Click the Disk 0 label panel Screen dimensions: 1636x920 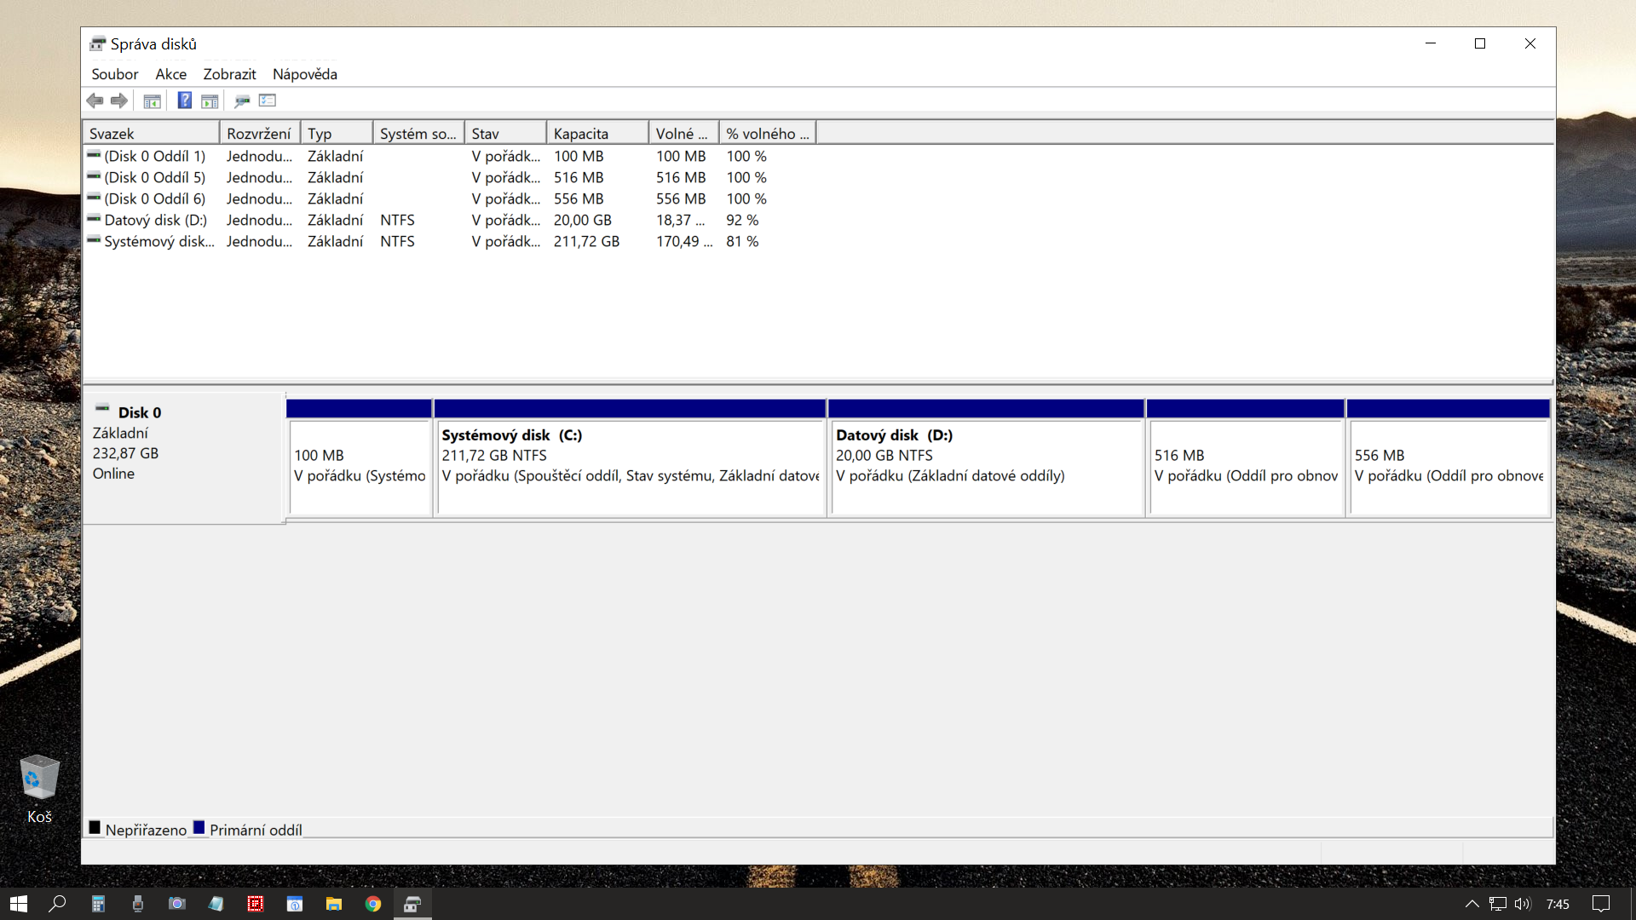pyautogui.click(x=183, y=456)
